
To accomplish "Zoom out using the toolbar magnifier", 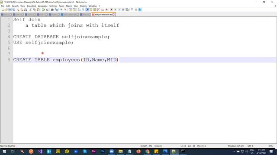I will click(x=65, y=9).
